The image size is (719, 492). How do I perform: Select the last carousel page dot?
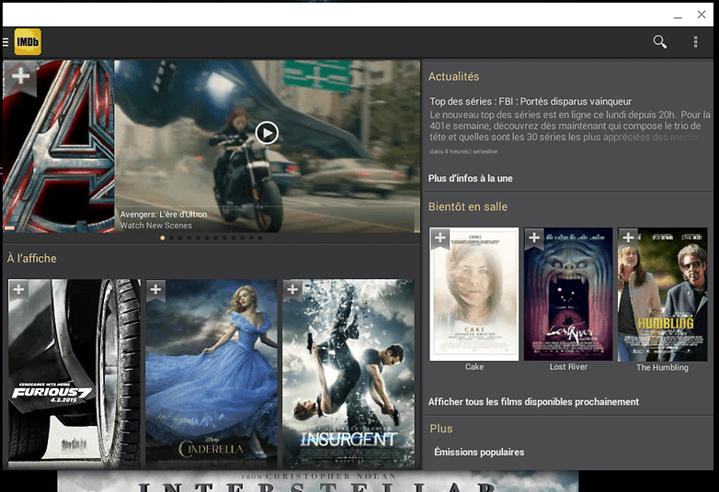click(260, 238)
